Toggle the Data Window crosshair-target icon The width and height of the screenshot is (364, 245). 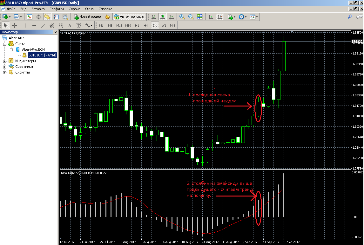click(38, 17)
